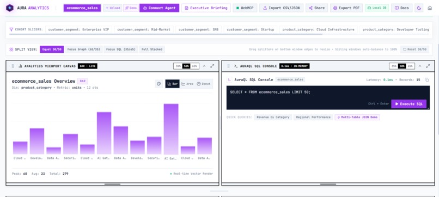Collapse the Analytics Viewport Canvas panel
This screenshot has width=439, height=197.
(204, 66)
